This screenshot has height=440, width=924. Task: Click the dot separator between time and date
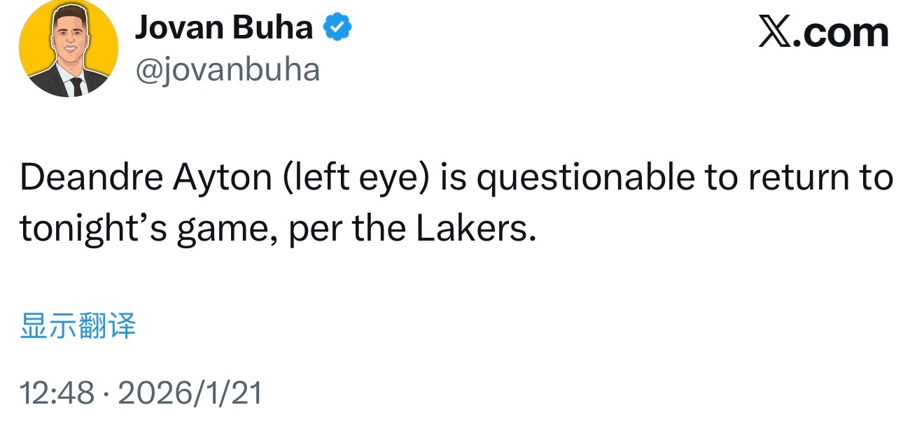pos(106,394)
